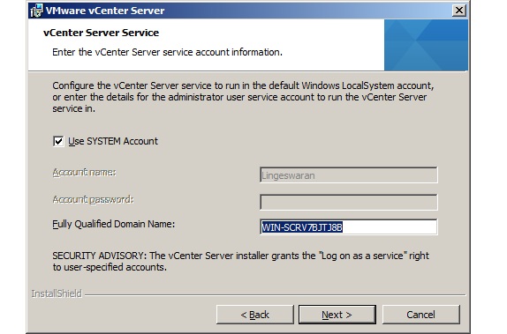Click the Account password input field
Screen dimensions: 507x334
click(349, 202)
